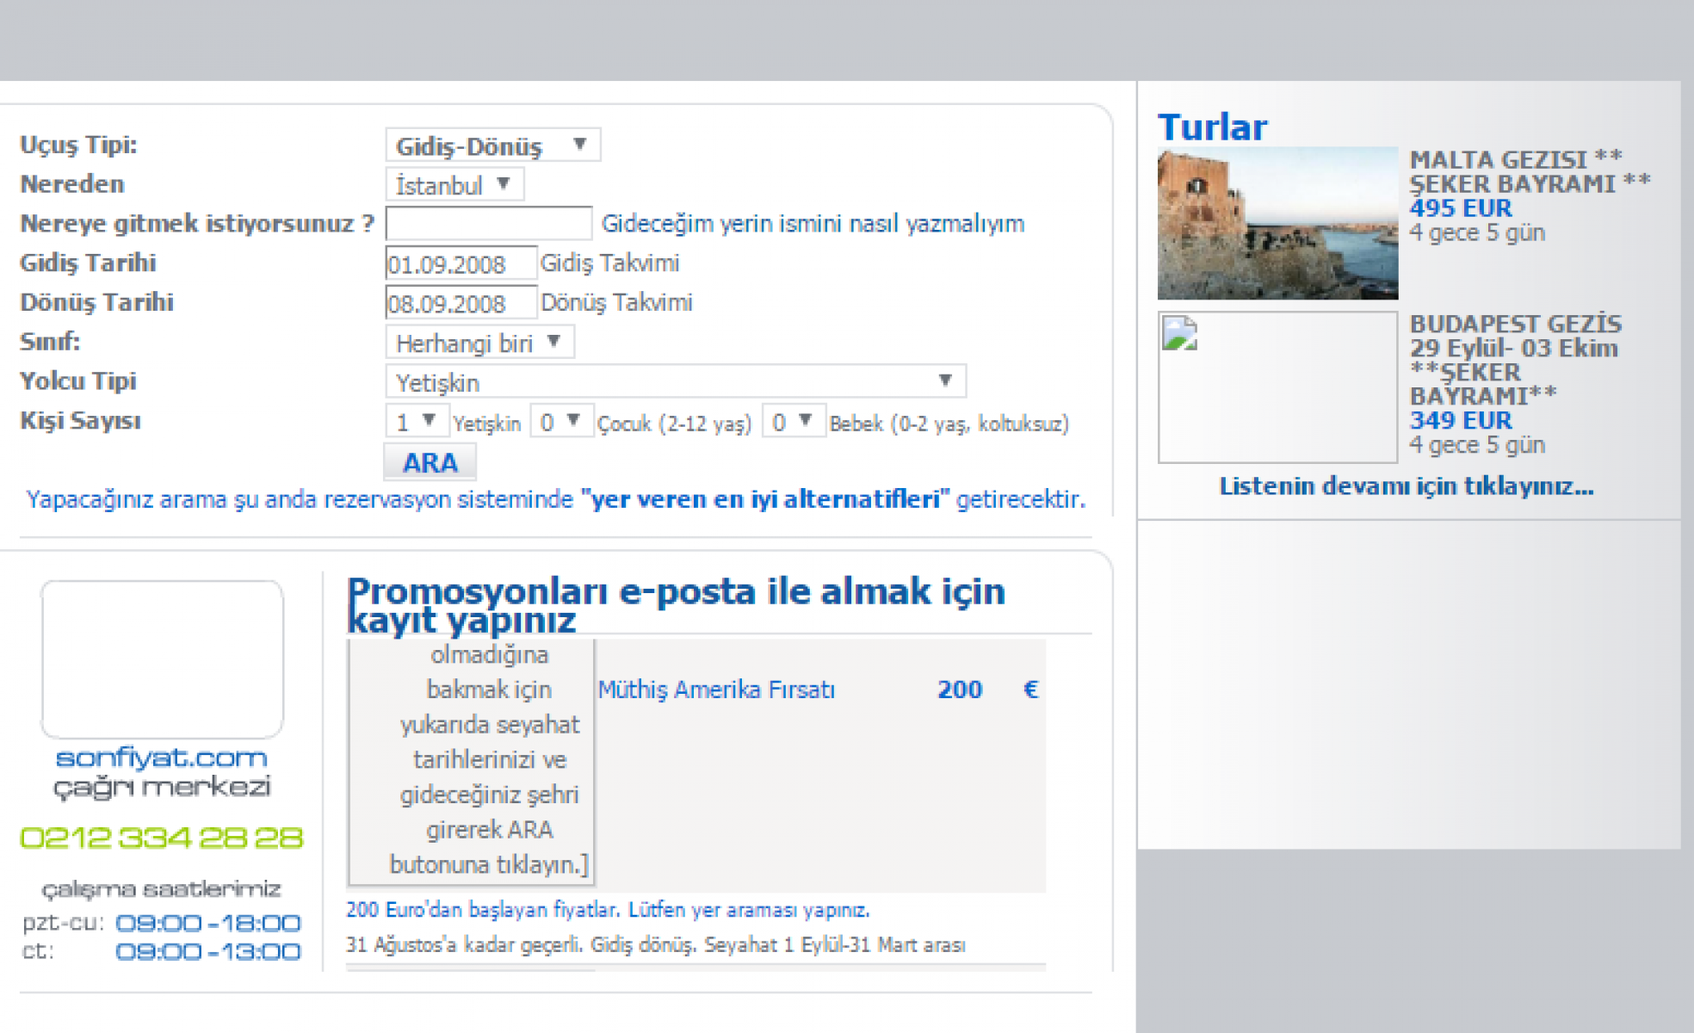
Task: Click the Malta tour castle thumbnail
Action: pos(1277,224)
